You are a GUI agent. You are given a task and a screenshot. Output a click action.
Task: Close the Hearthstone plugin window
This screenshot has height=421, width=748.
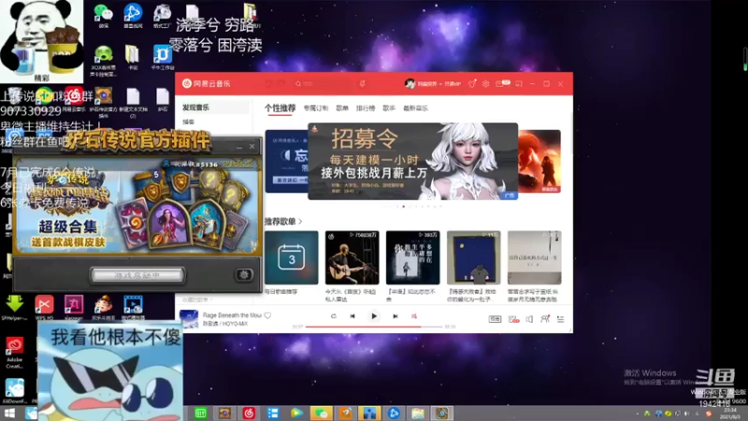coord(252,147)
